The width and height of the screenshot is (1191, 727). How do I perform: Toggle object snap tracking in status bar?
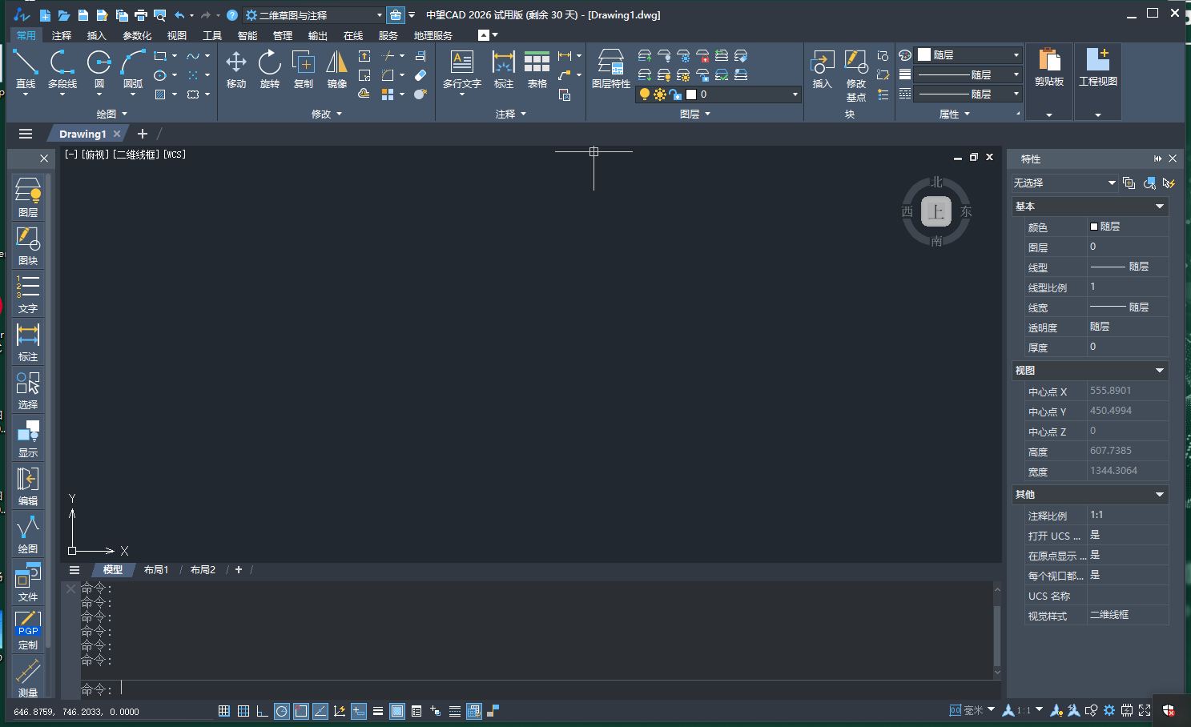(x=320, y=711)
